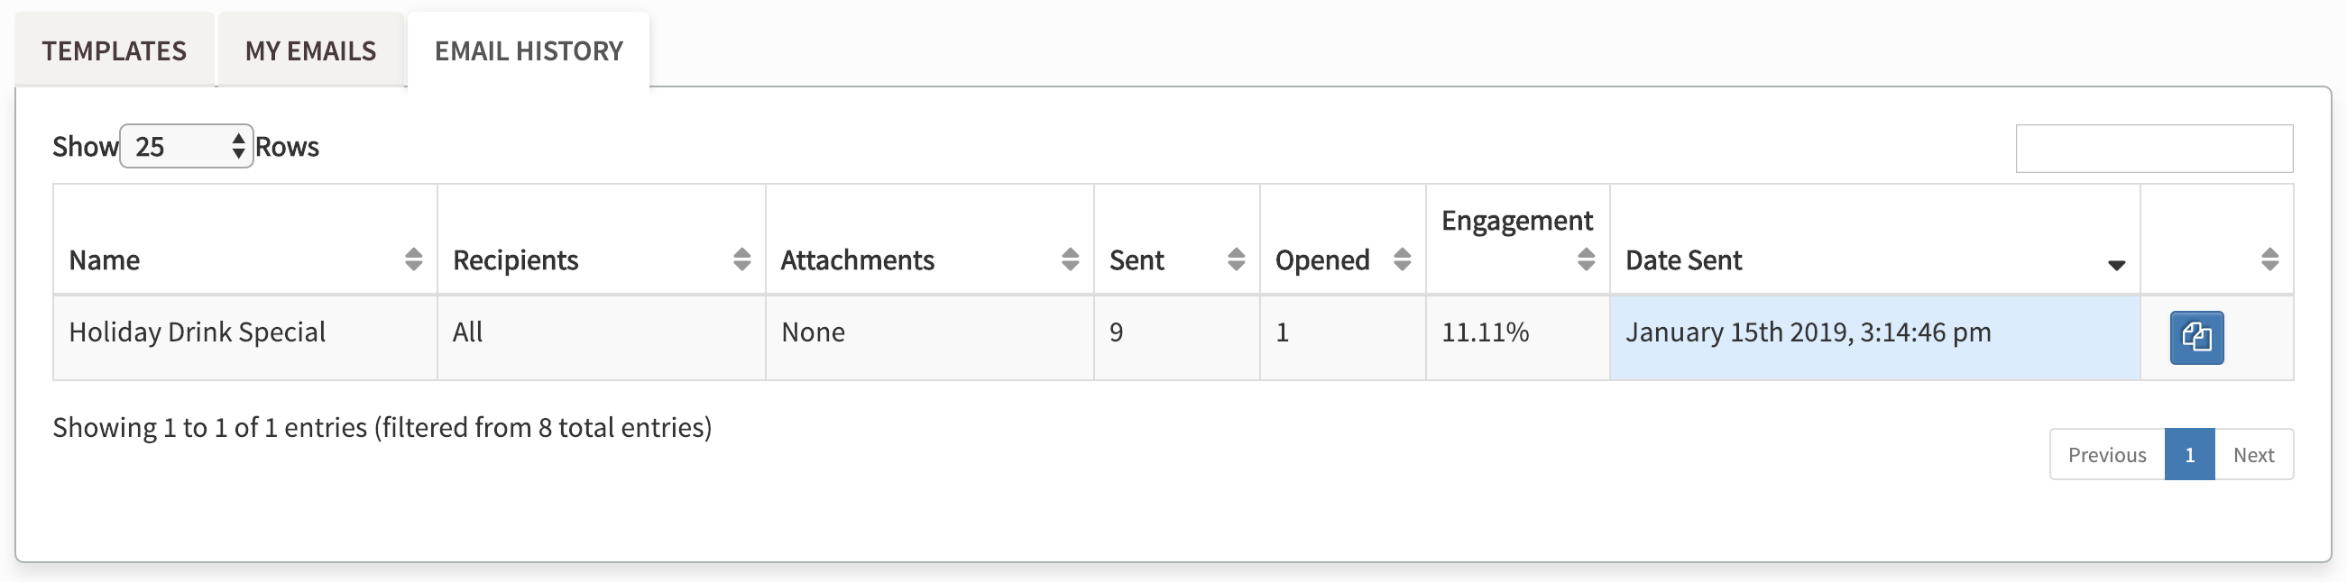Sort by Engagement column arrows

(x=1586, y=260)
